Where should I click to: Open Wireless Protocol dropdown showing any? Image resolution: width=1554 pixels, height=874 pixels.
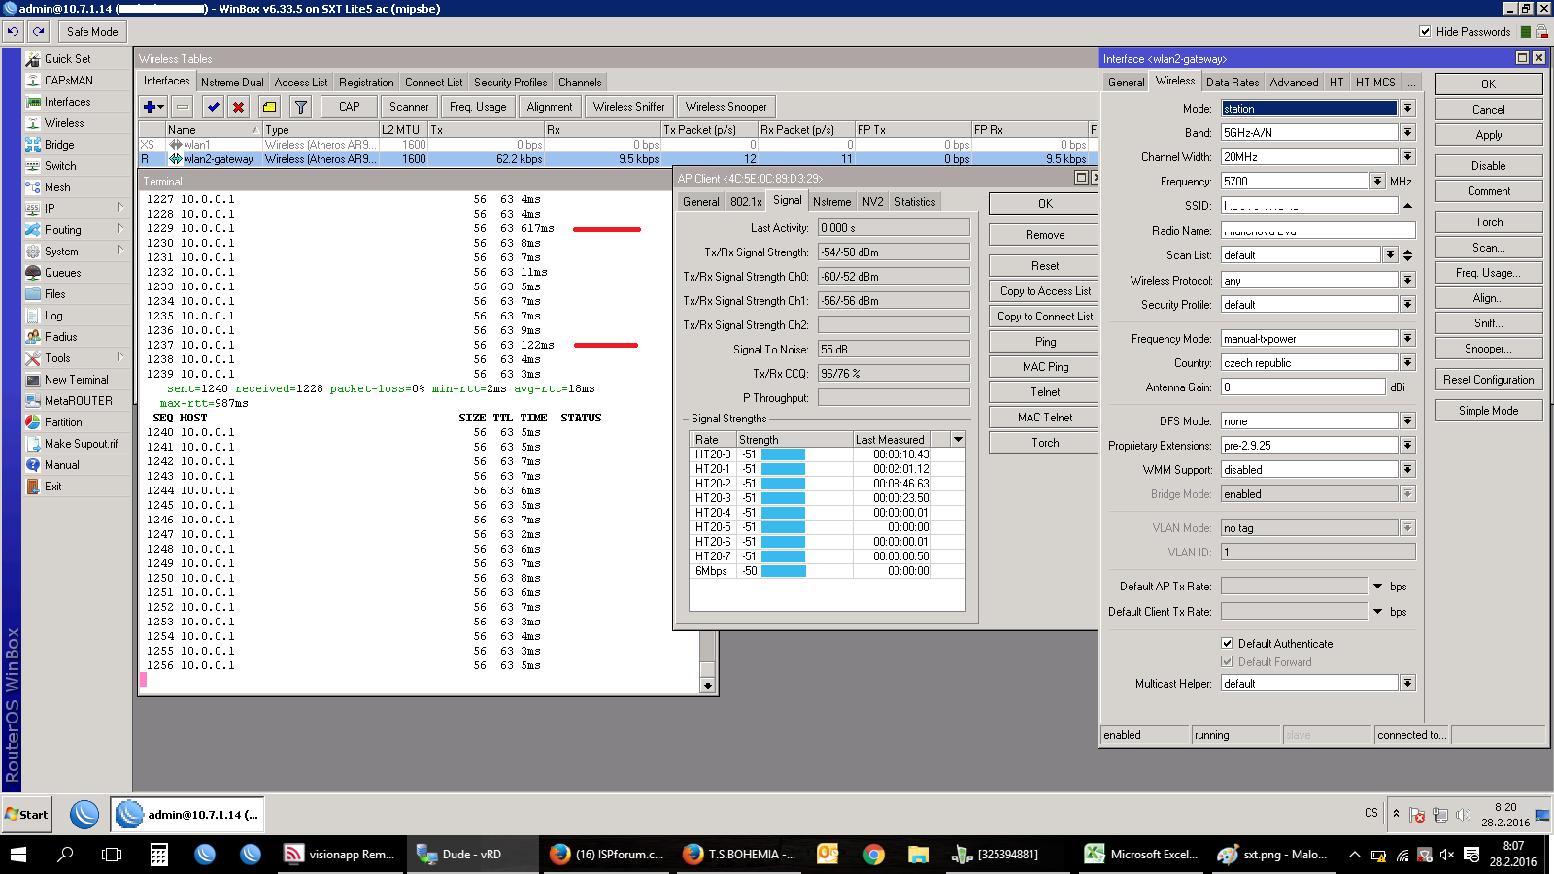[1407, 280]
